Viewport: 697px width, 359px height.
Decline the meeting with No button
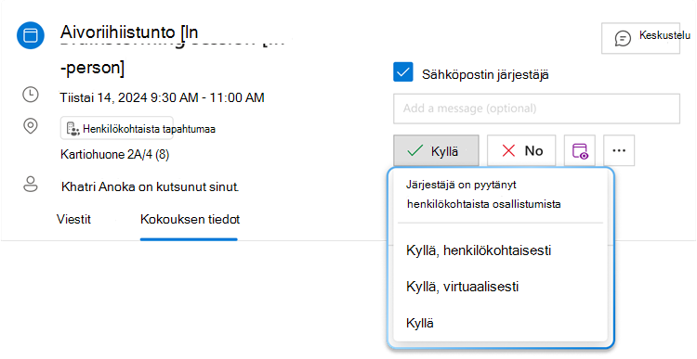click(521, 150)
